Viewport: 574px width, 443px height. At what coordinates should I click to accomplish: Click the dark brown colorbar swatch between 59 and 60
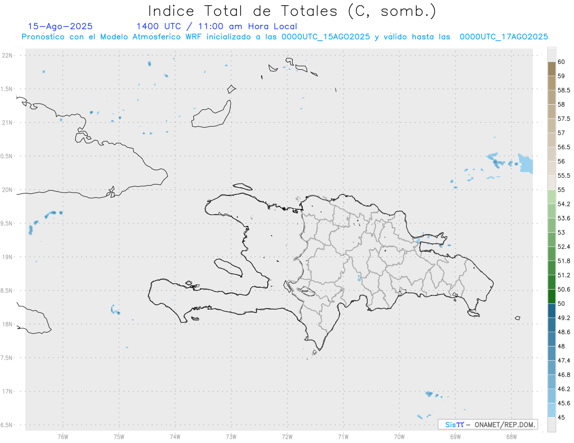tap(552, 69)
